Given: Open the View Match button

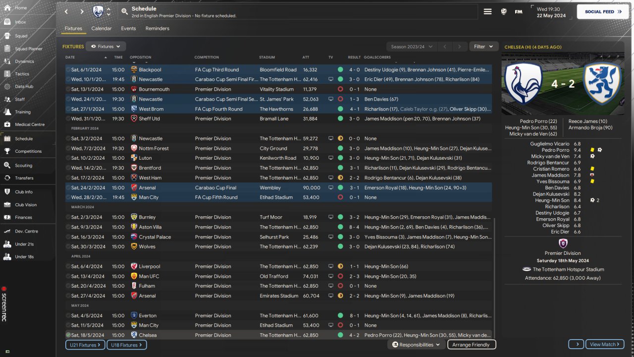Looking at the screenshot, I should click(605, 345).
